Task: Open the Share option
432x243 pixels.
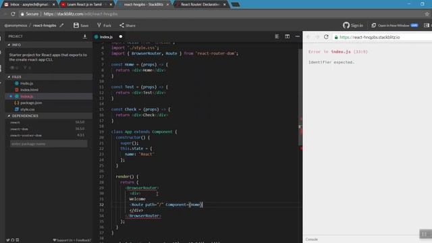Action: pos(128,26)
